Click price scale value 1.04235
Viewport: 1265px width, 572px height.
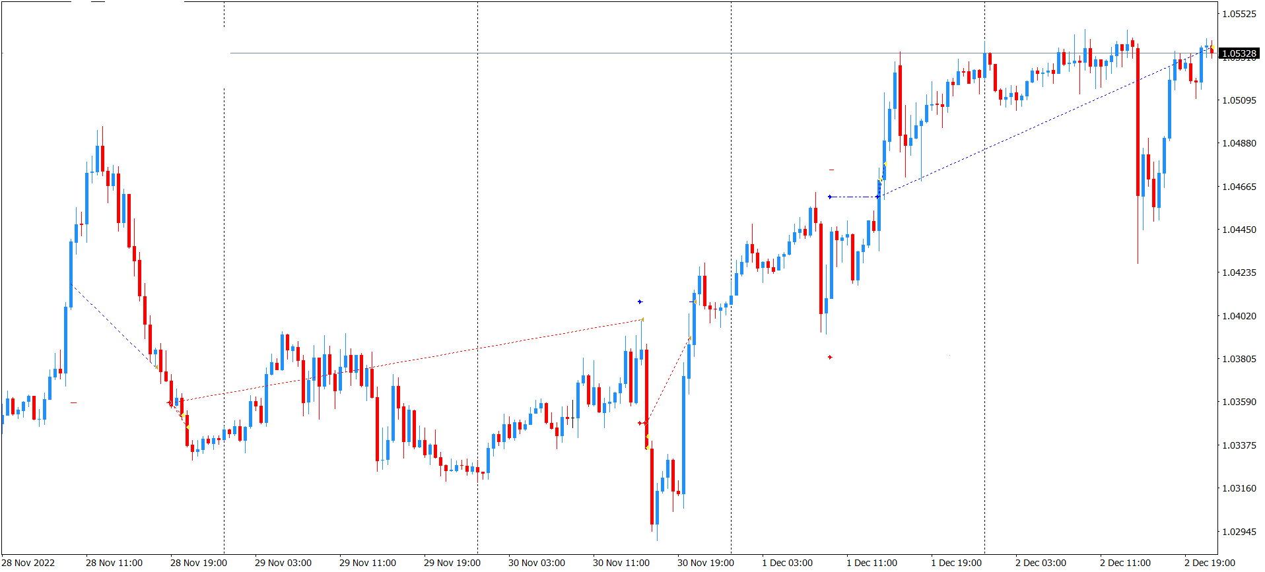1239,272
